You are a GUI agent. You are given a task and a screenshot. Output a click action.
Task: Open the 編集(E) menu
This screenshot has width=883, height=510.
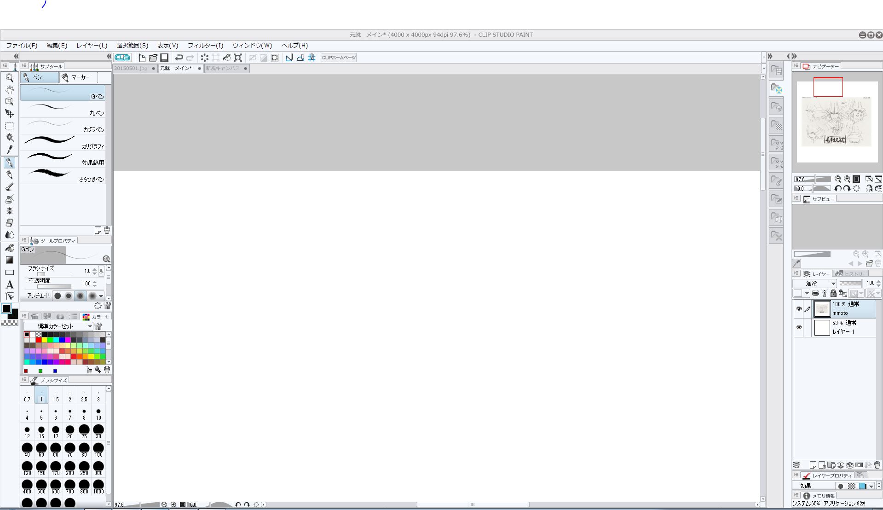57,46
